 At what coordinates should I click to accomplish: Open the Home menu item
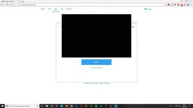[43, 9]
